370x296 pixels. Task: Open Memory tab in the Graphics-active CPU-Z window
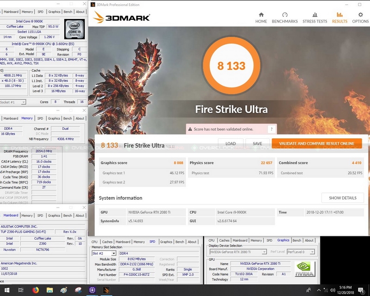tap(256, 240)
